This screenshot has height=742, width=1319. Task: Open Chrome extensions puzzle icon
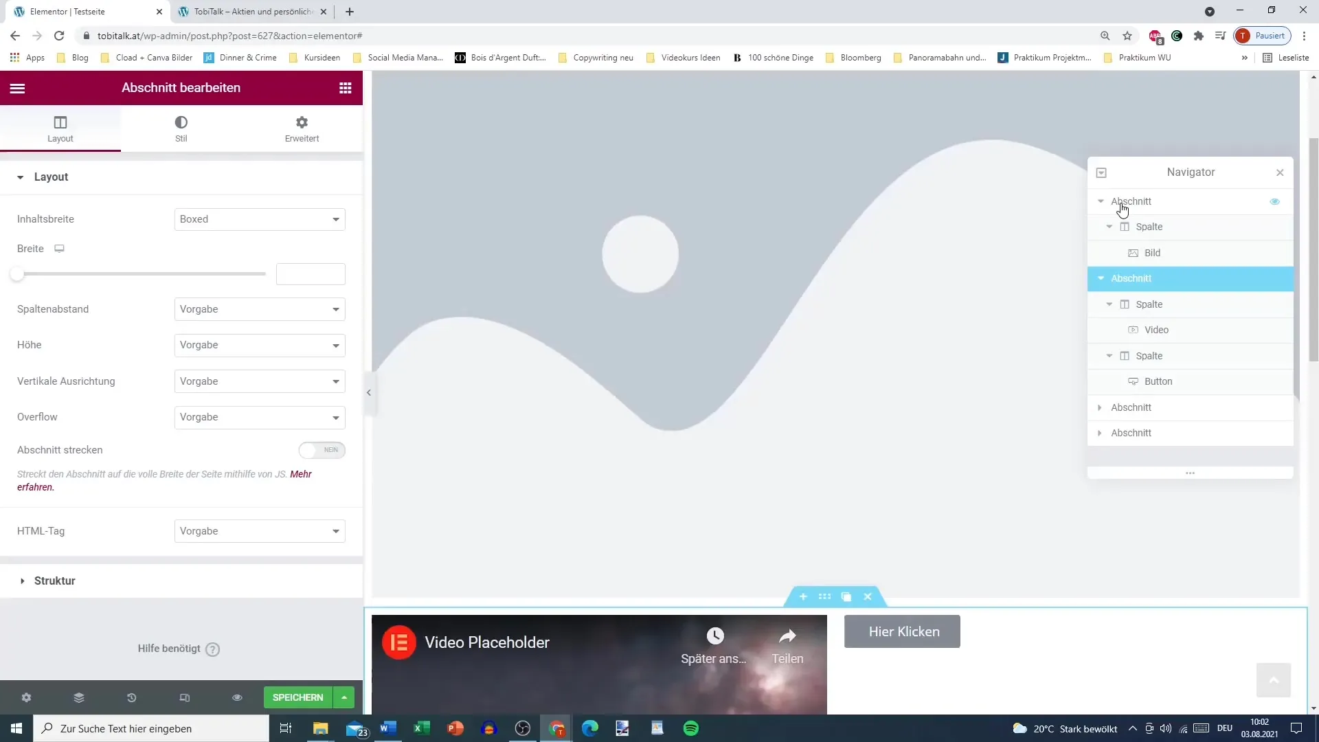(x=1199, y=36)
